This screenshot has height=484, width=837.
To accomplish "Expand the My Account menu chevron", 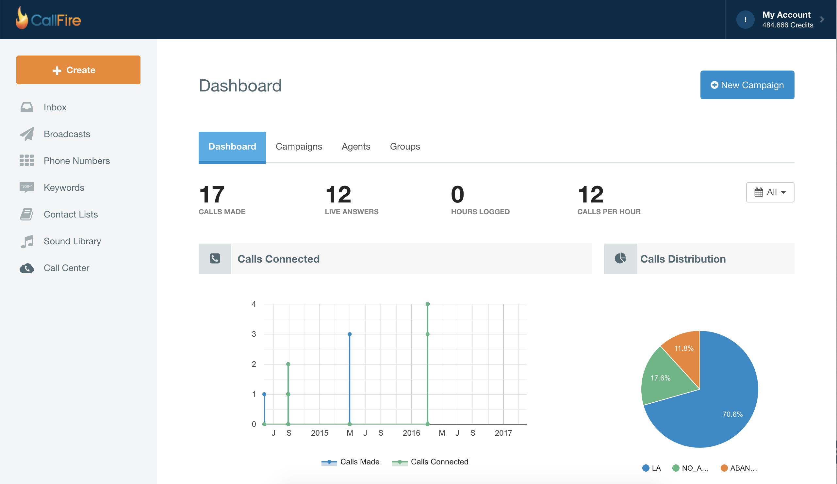I will click(x=823, y=19).
